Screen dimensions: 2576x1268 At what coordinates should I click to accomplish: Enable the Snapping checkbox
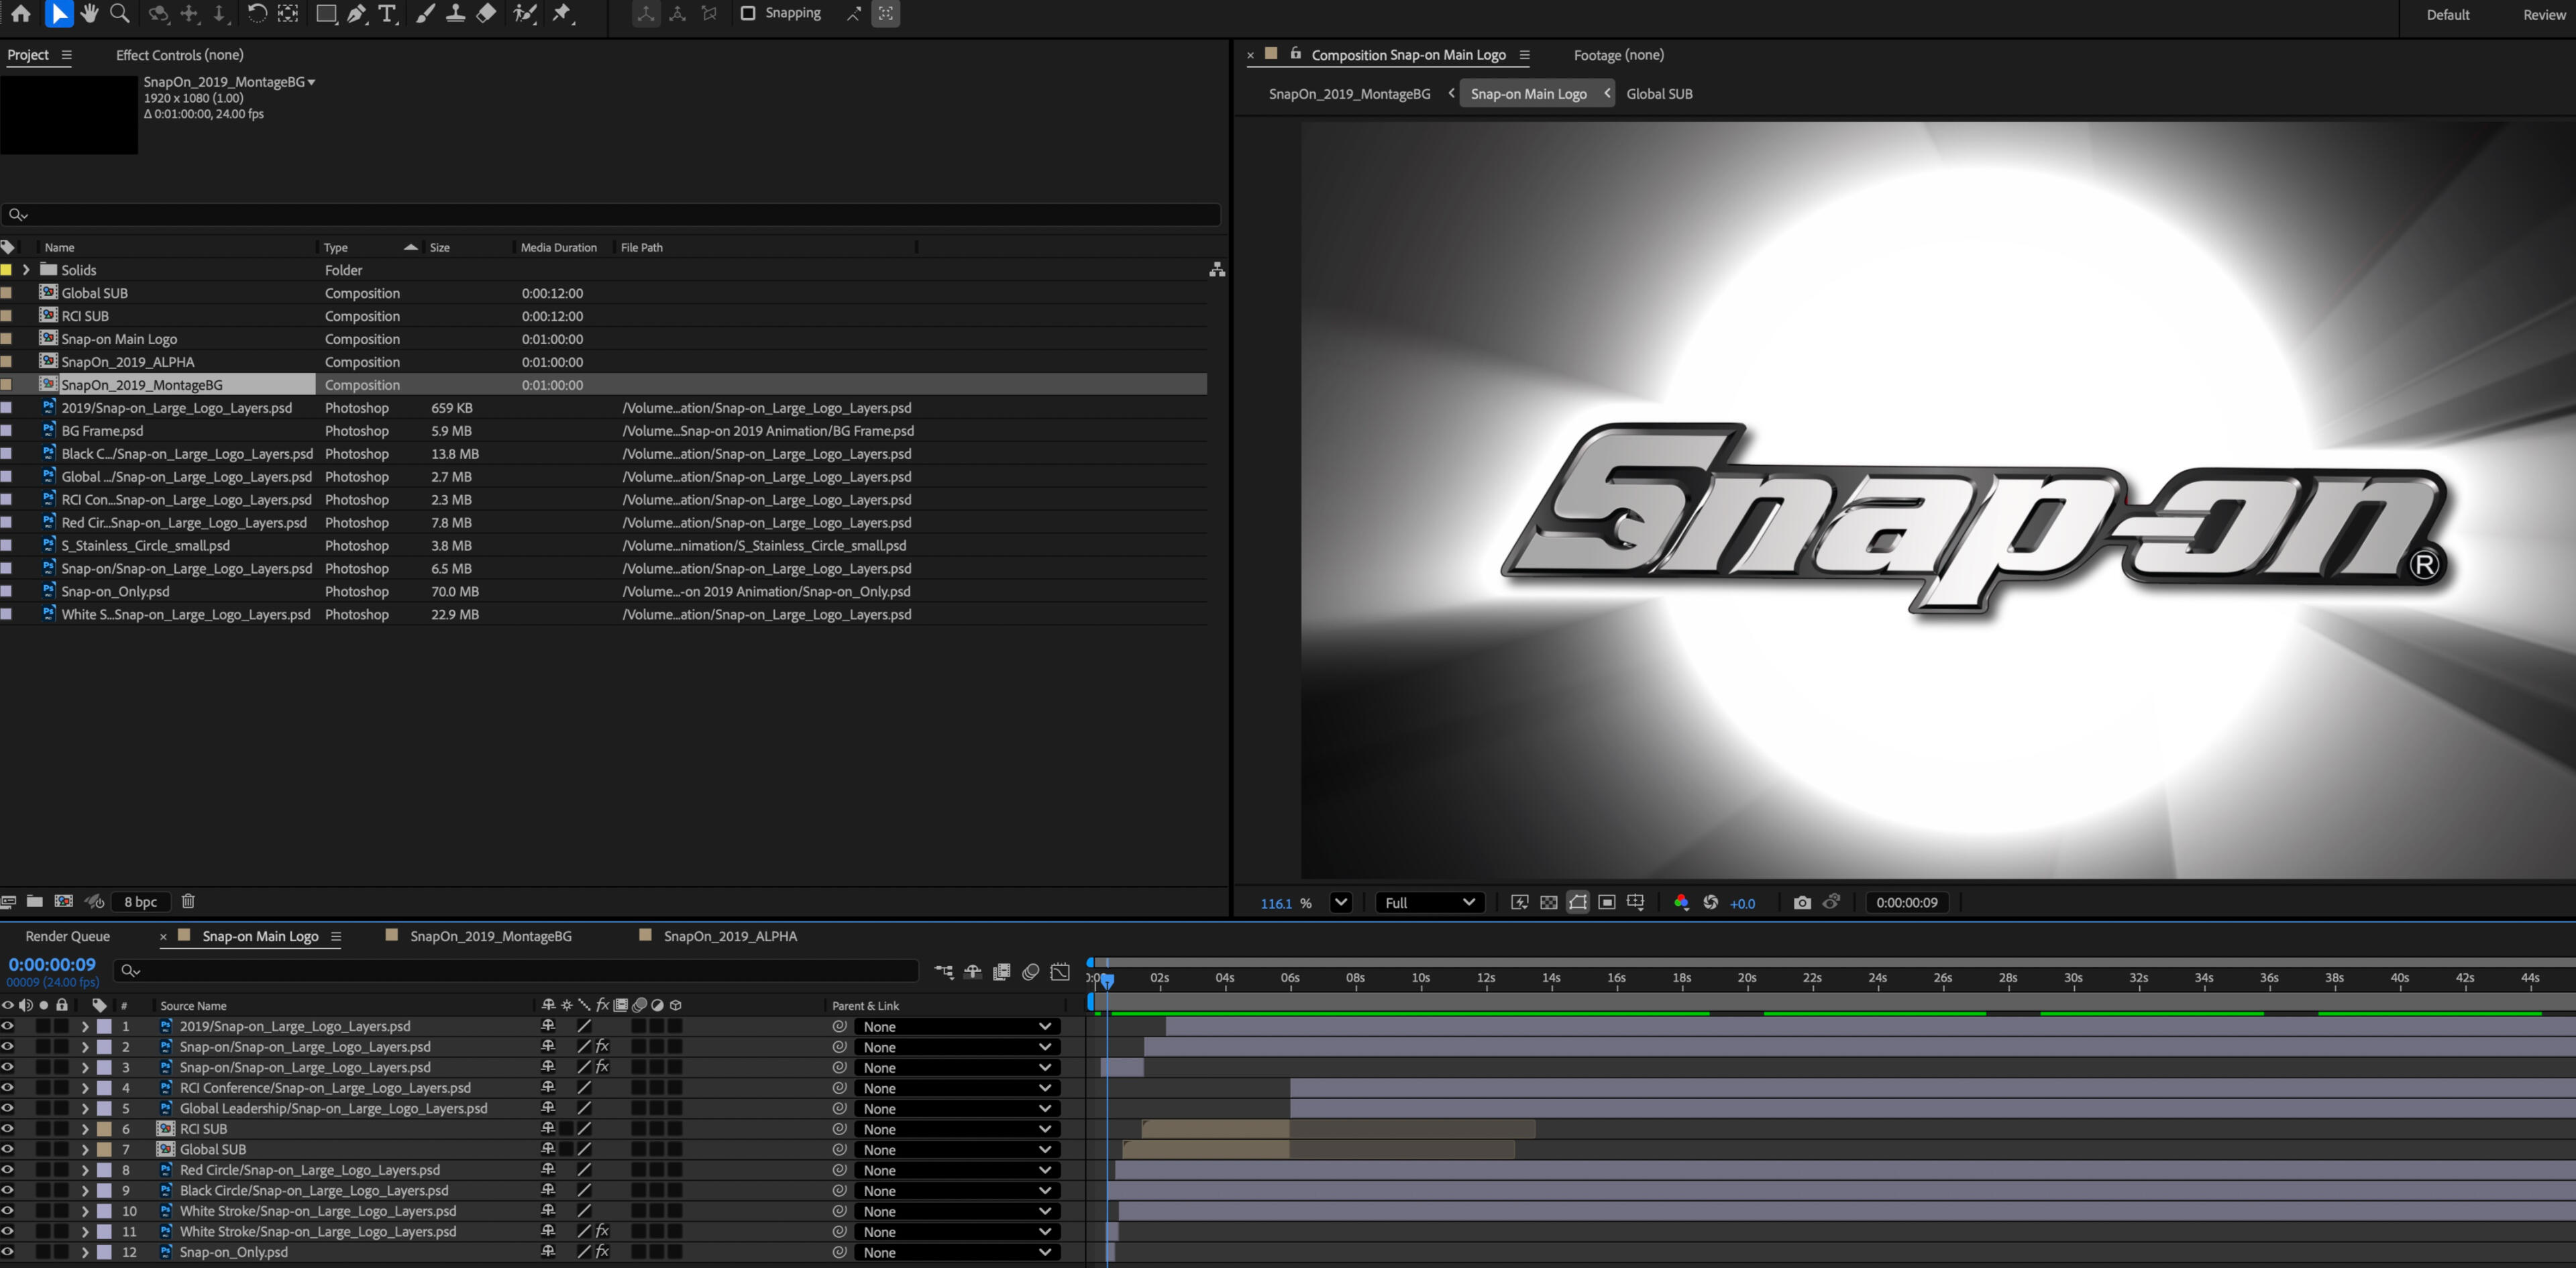coord(747,13)
